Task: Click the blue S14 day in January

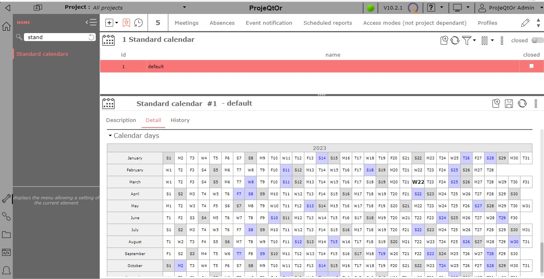Action: [322, 158]
